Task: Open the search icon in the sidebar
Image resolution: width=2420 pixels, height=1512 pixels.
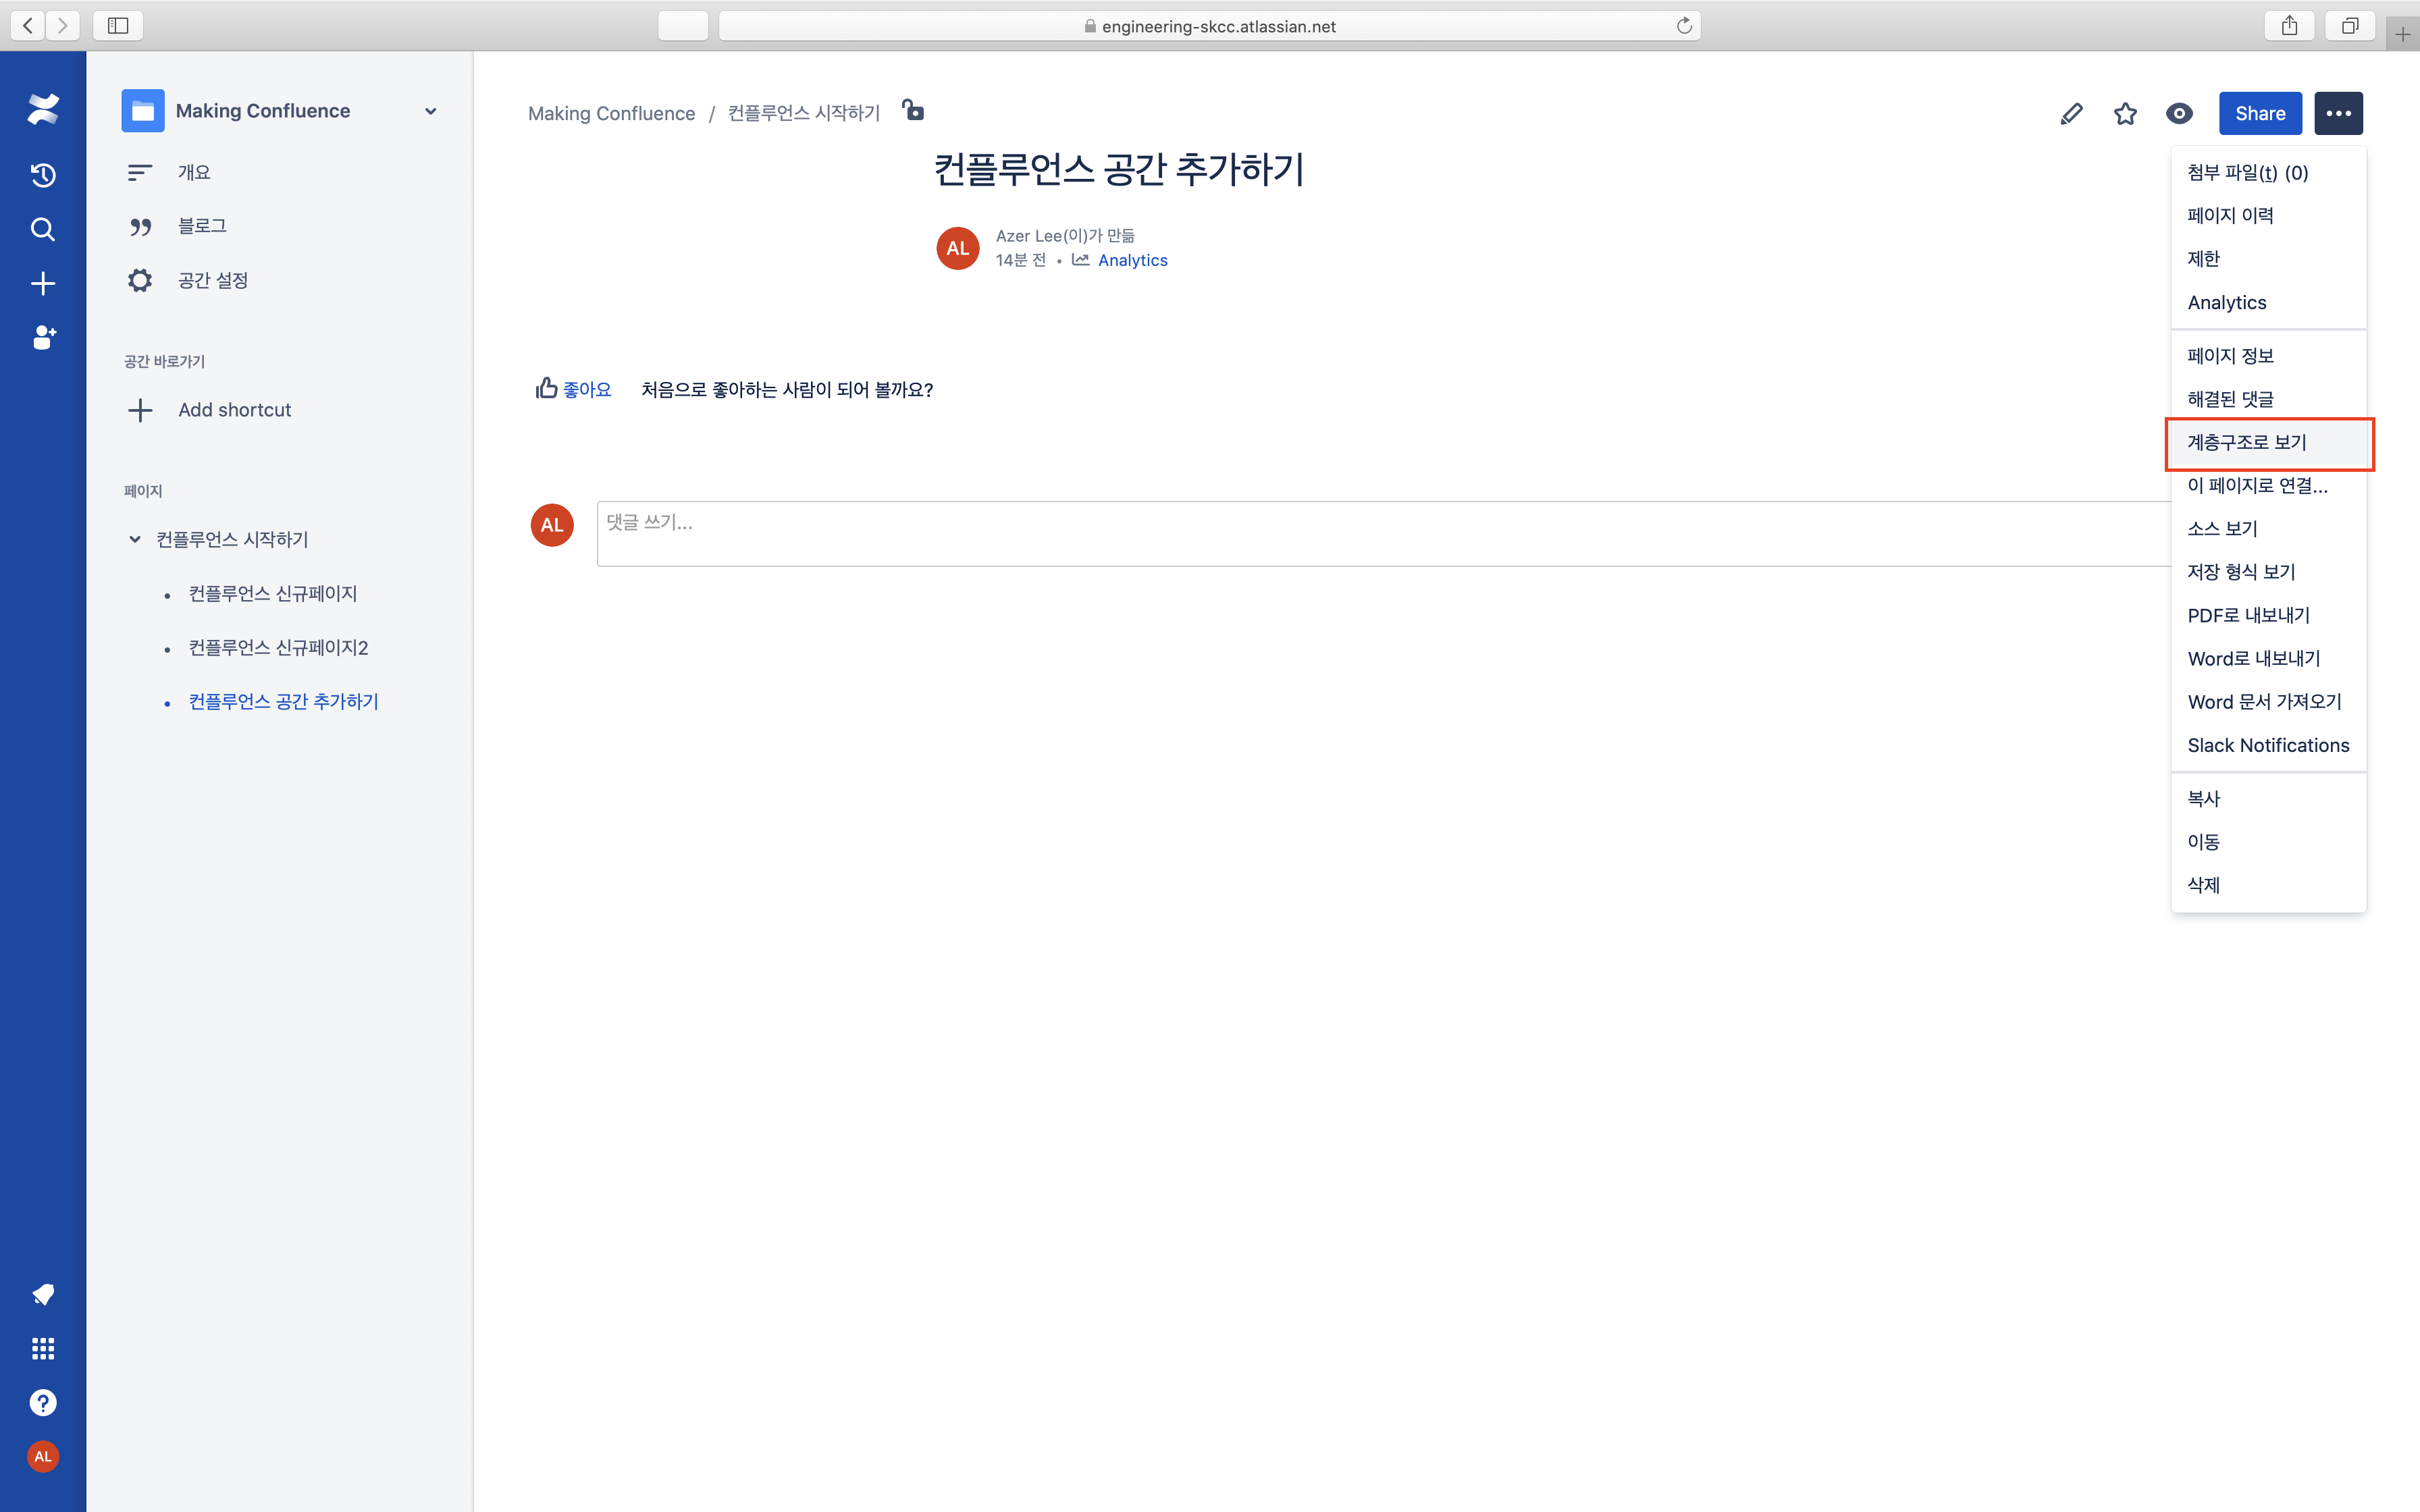Action: tap(43, 229)
